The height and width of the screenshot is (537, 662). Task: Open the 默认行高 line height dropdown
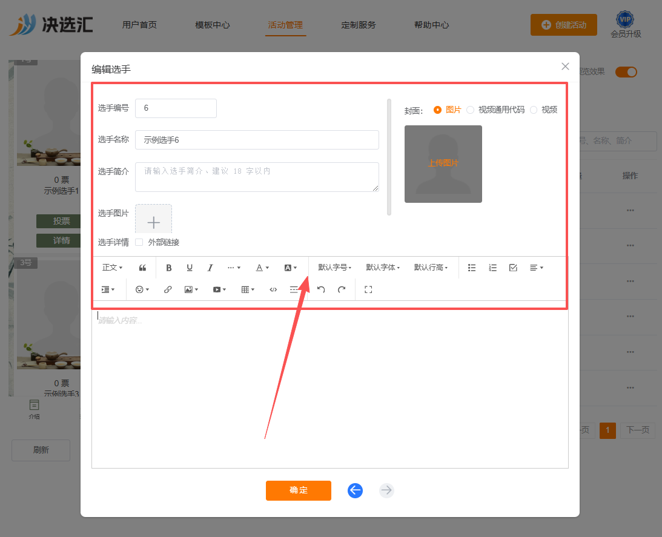[431, 268]
